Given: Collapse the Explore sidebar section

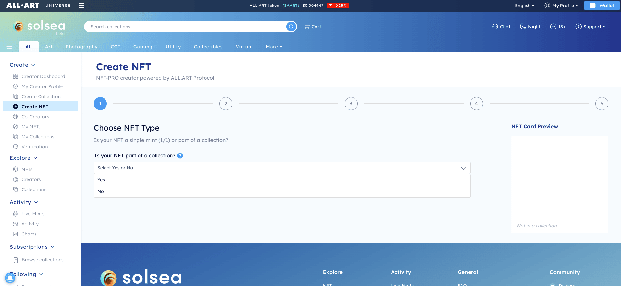Looking at the screenshot, I should point(24,158).
